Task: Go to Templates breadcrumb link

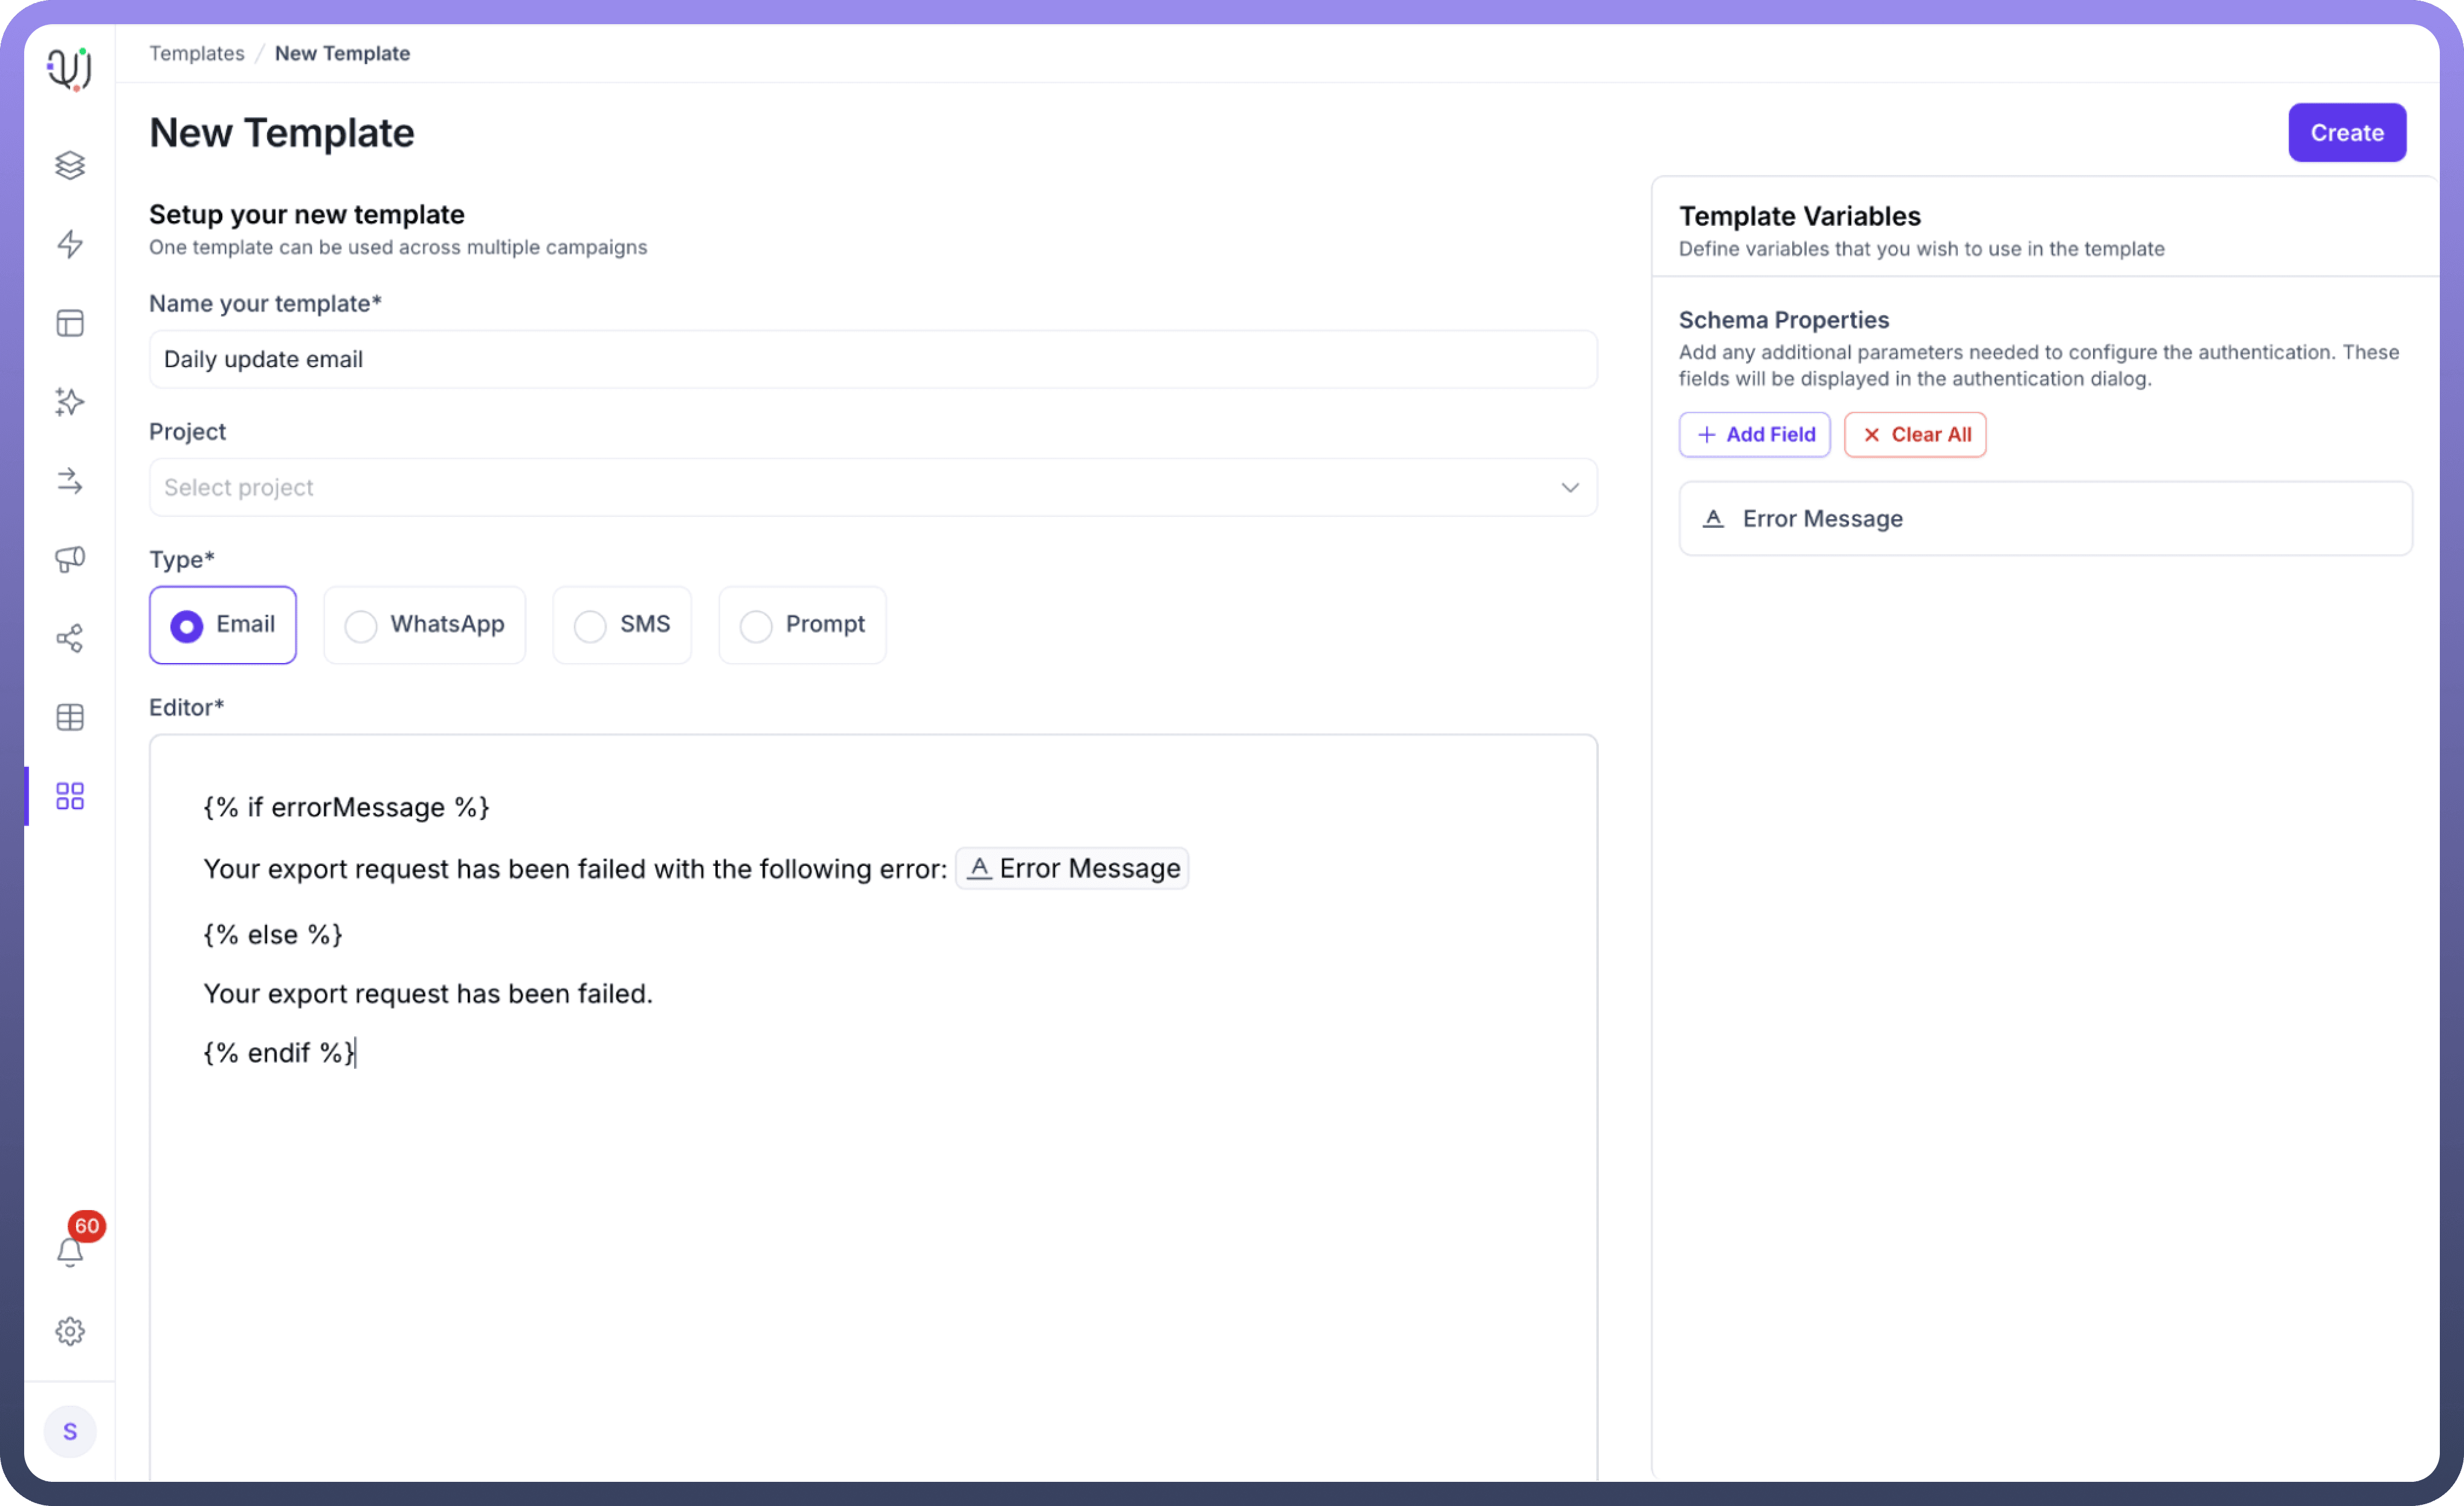Action: tap(196, 53)
